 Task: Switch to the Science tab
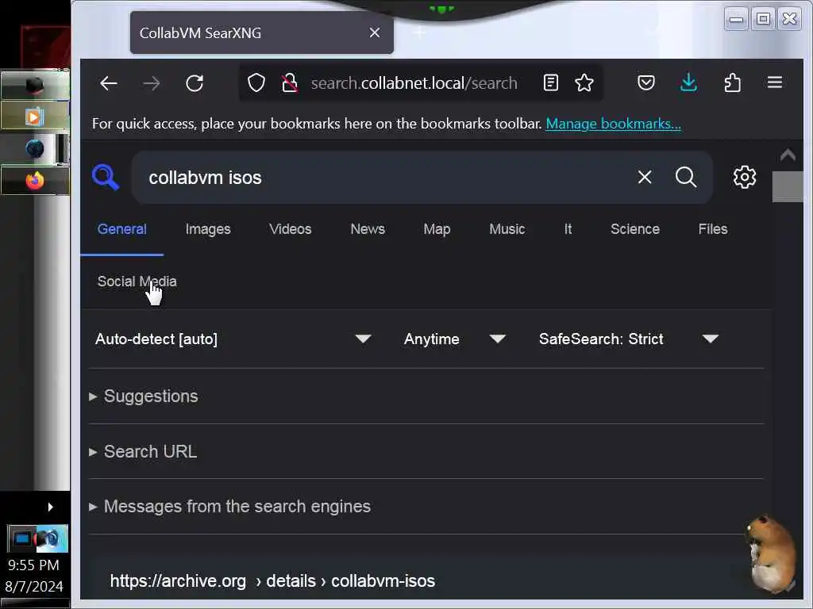[x=635, y=229]
